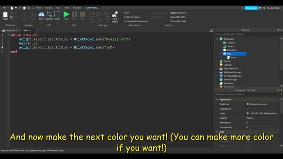Click the Step Into debugger icon

(92, 15)
